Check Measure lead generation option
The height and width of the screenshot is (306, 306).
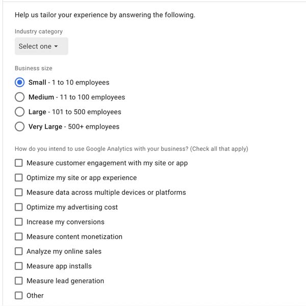18,280
